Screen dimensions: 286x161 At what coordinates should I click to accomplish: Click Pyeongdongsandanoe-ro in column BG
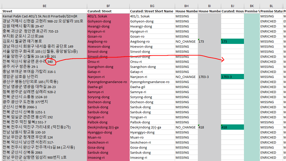[x=152, y=82]
